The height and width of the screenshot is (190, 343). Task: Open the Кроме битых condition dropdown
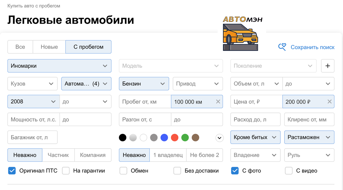point(255,137)
